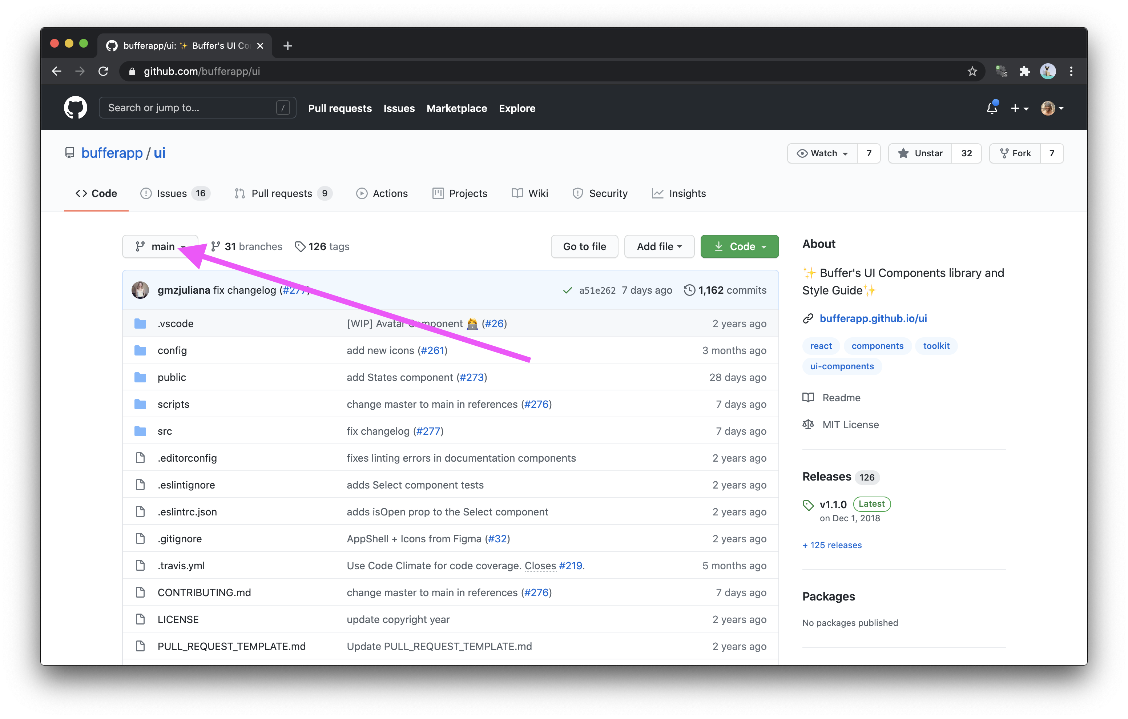The width and height of the screenshot is (1128, 719).
Task: Expand the green Code download dropdown
Action: point(739,246)
